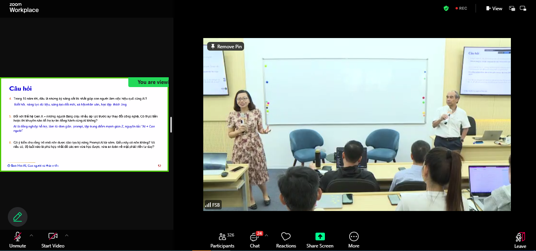The width and height of the screenshot is (536, 251).
Task: Click the panel divider handle beside the slide
Action: click(171, 125)
